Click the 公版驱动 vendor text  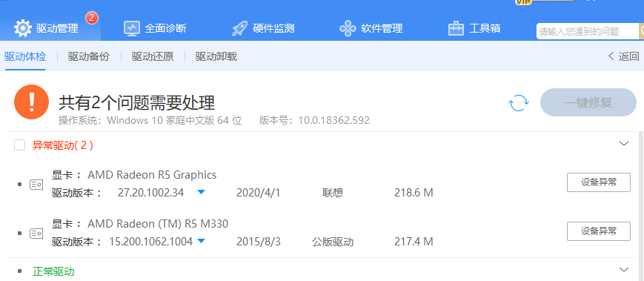tap(333, 242)
